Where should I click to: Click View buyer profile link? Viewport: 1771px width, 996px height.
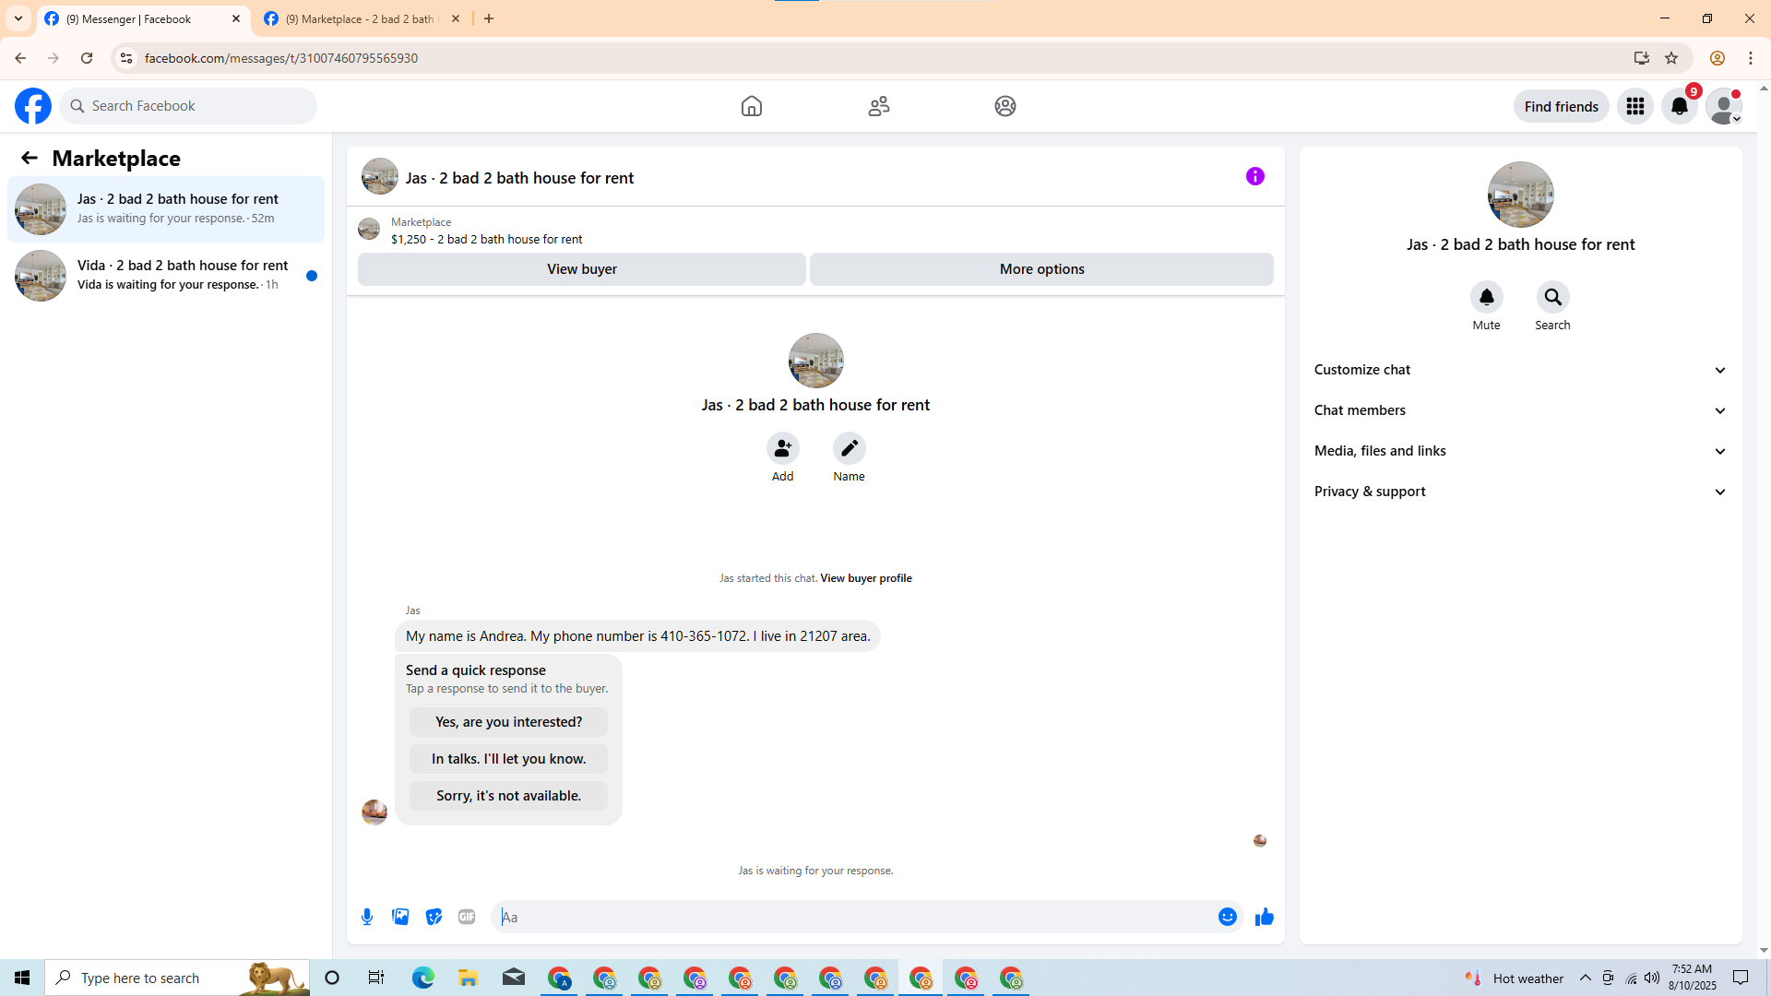point(865,578)
